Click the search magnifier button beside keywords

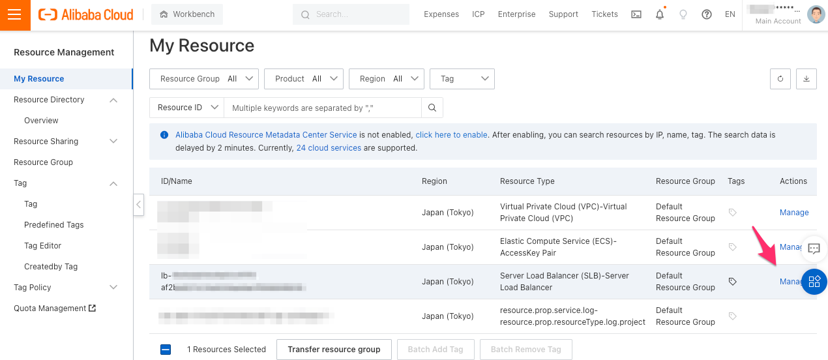(432, 108)
